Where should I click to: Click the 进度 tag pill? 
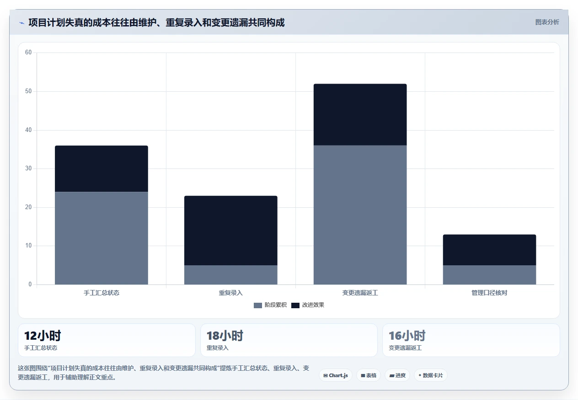(x=397, y=375)
